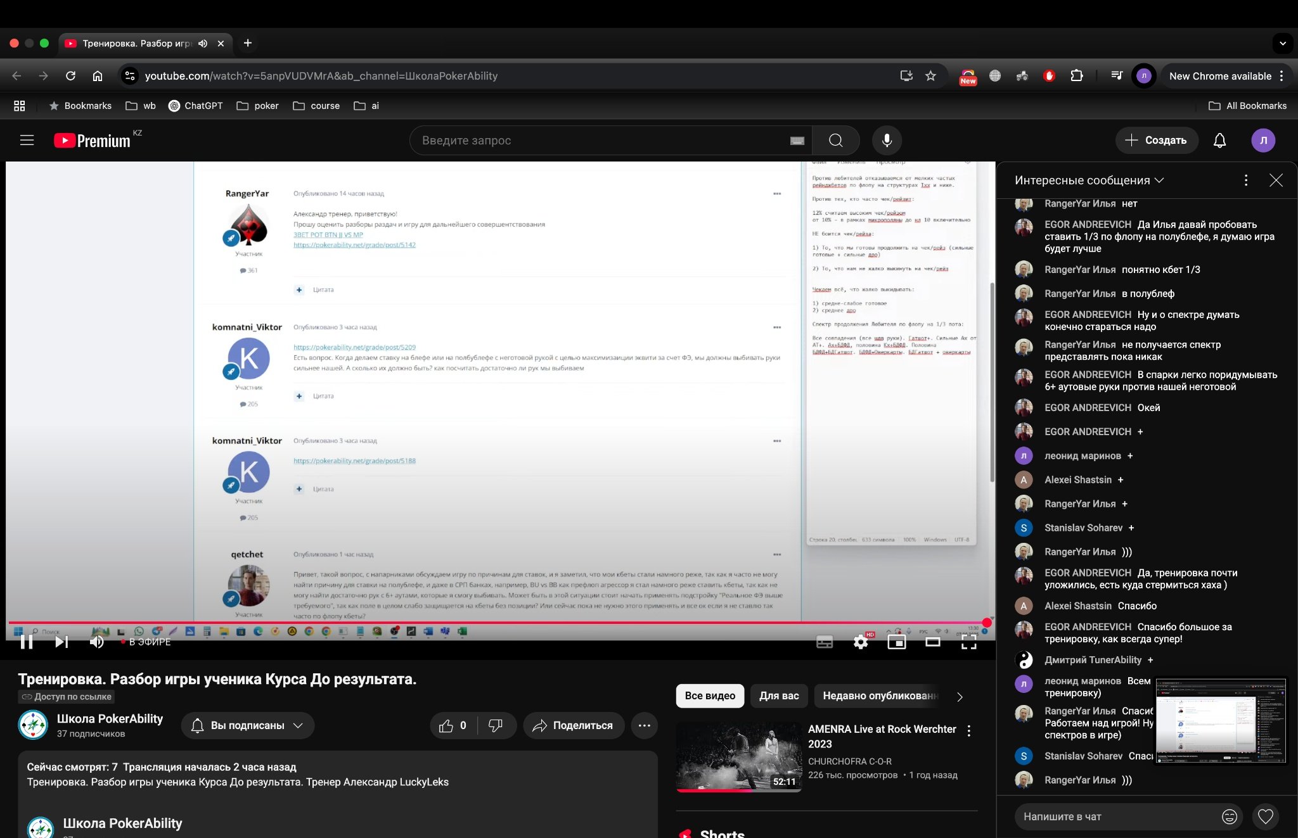Viewport: 1298px width, 838px height.
Task: Bookmark this page star icon
Action: coord(930,76)
